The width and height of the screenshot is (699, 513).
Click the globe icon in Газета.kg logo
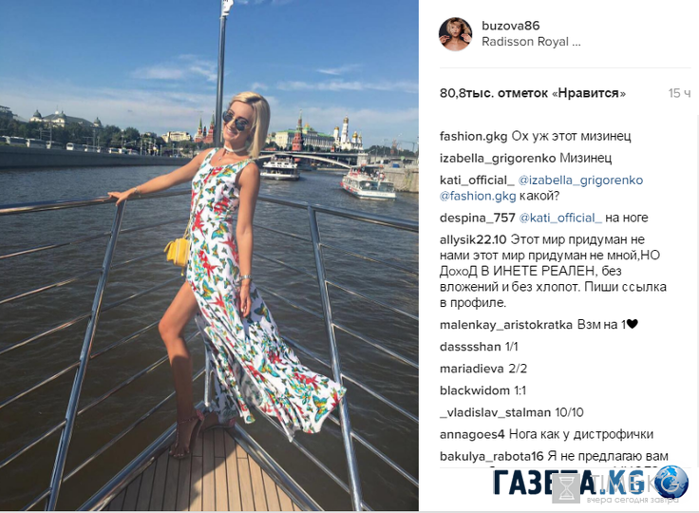click(x=671, y=482)
